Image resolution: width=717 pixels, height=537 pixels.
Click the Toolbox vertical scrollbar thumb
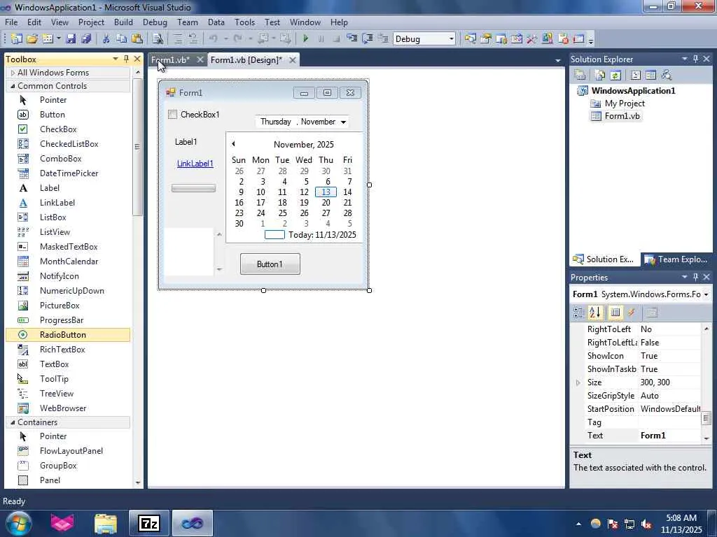(x=137, y=146)
